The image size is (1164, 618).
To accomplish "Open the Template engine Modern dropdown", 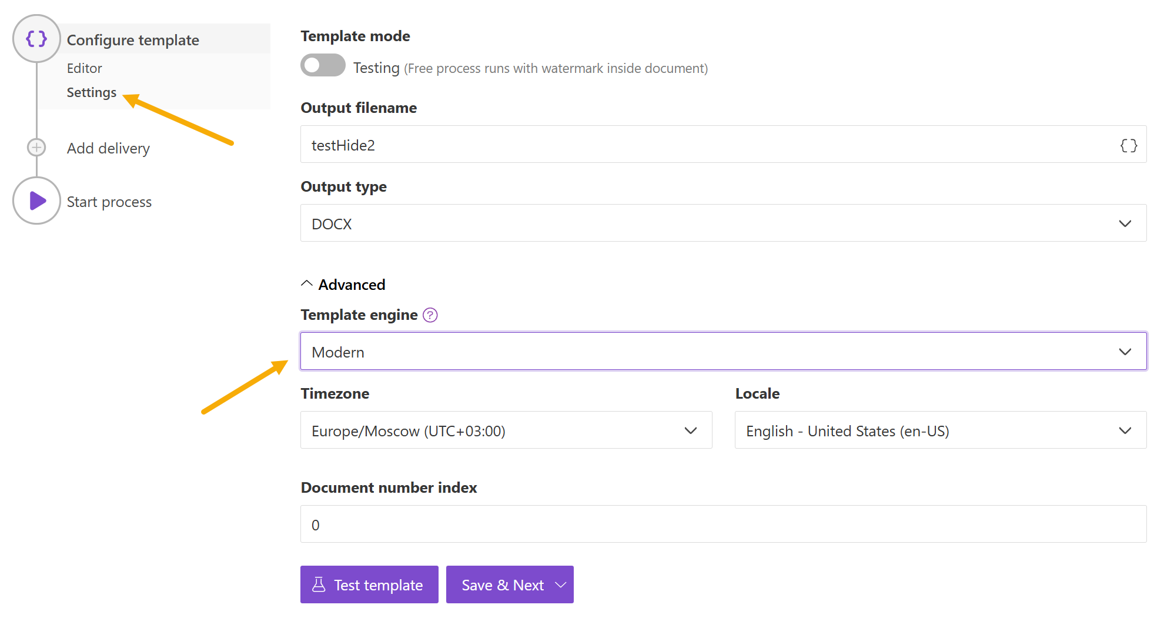I will 723,352.
